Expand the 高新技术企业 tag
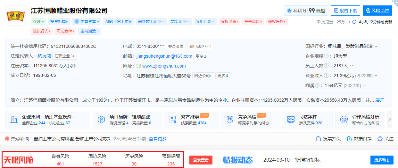The height and width of the screenshot is (168, 398). pos(151,22)
